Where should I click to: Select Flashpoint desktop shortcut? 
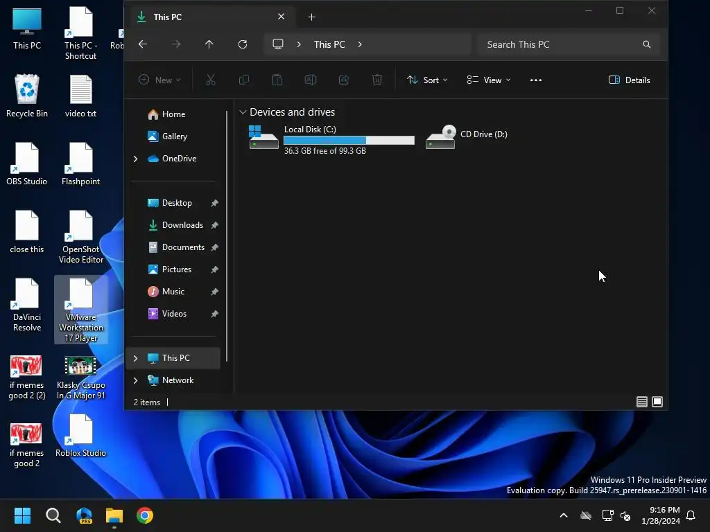(80, 164)
